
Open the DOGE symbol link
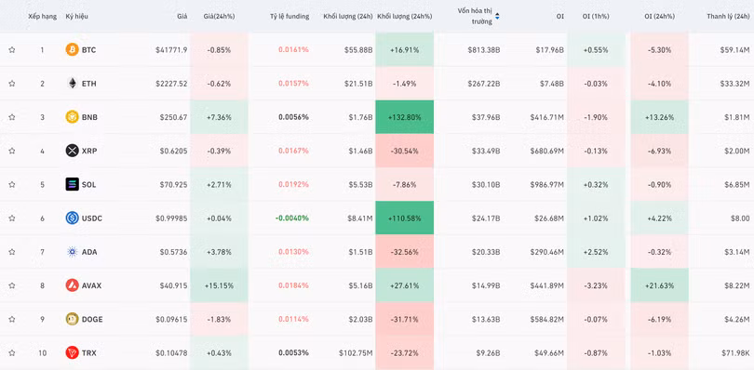click(x=92, y=319)
